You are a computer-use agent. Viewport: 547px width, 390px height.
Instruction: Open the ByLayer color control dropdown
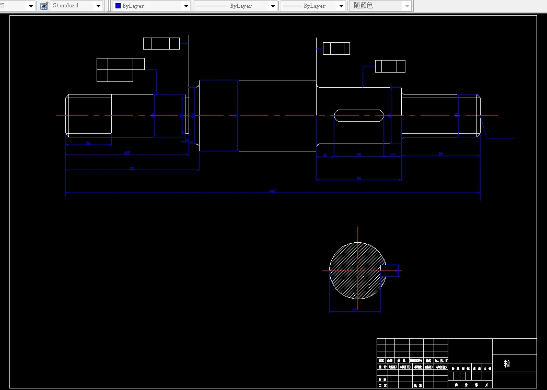pyautogui.click(x=152, y=6)
